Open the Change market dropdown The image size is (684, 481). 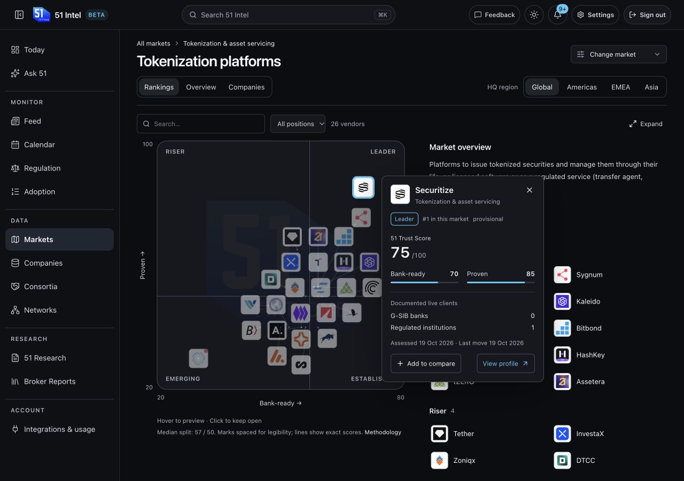point(619,55)
